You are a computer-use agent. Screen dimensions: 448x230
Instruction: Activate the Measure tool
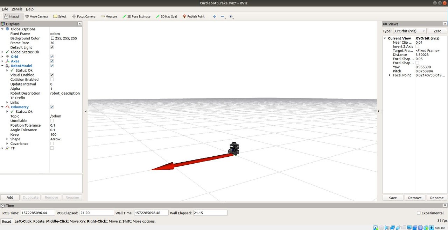click(108, 16)
